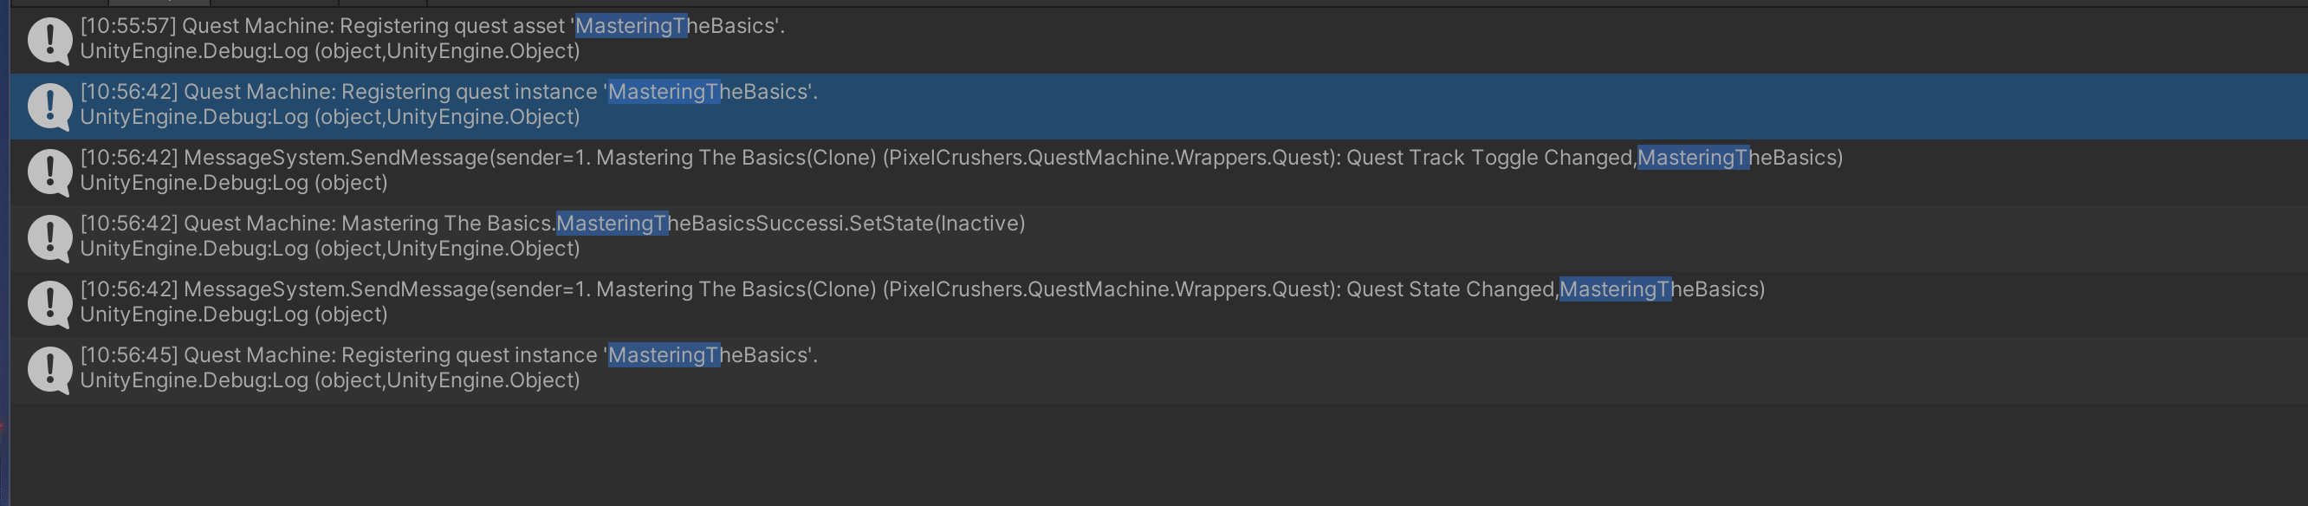This screenshot has width=2308, height=506.
Task: Click the info icon beside the SetState(Inactive) log
Action: [49, 238]
